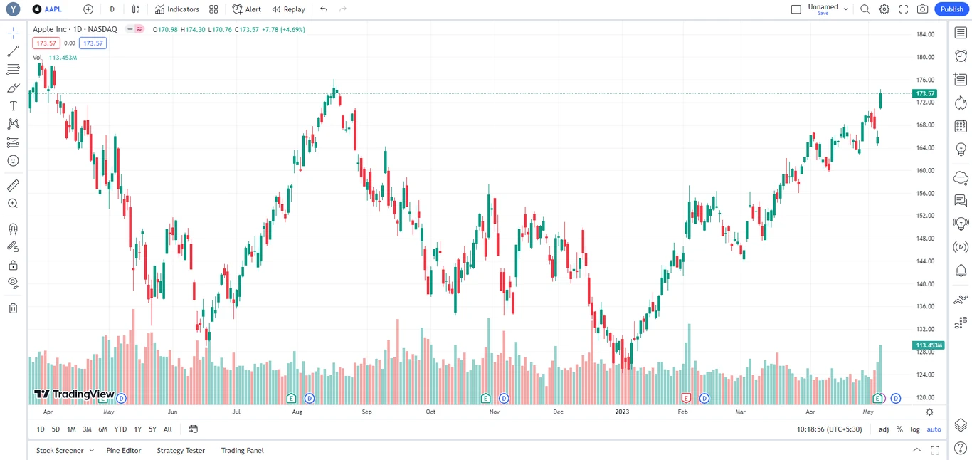Select the 1D time range
Image resolution: width=972 pixels, height=460 pixels.
[41, 429]
